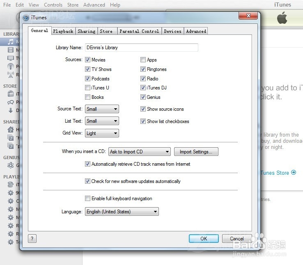The height and width of the screenshot is (265, 303).
Task: Open the List Text size dropdown
Action: (102, 121)
